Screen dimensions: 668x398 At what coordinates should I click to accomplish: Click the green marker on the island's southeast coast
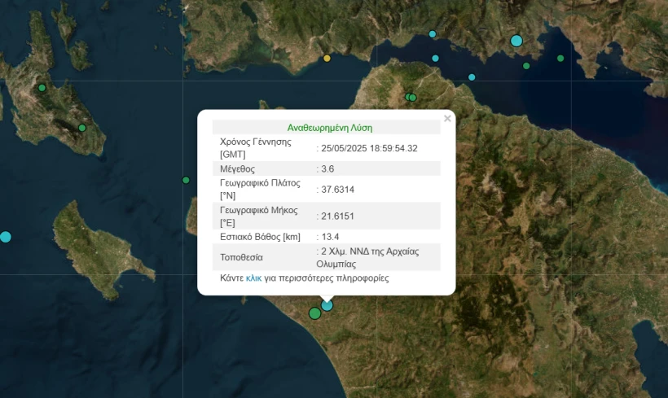[x=82, y=128]
